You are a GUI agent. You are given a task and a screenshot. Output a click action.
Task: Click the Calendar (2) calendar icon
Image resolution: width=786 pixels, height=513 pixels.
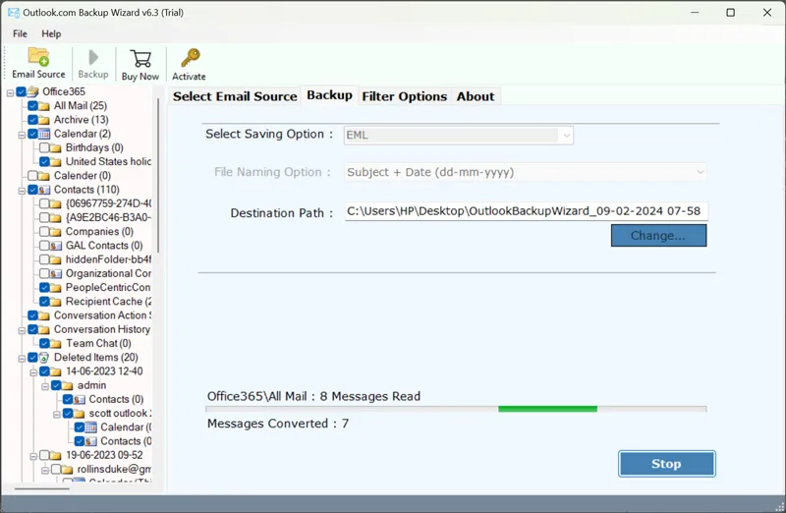click(44, 134)
